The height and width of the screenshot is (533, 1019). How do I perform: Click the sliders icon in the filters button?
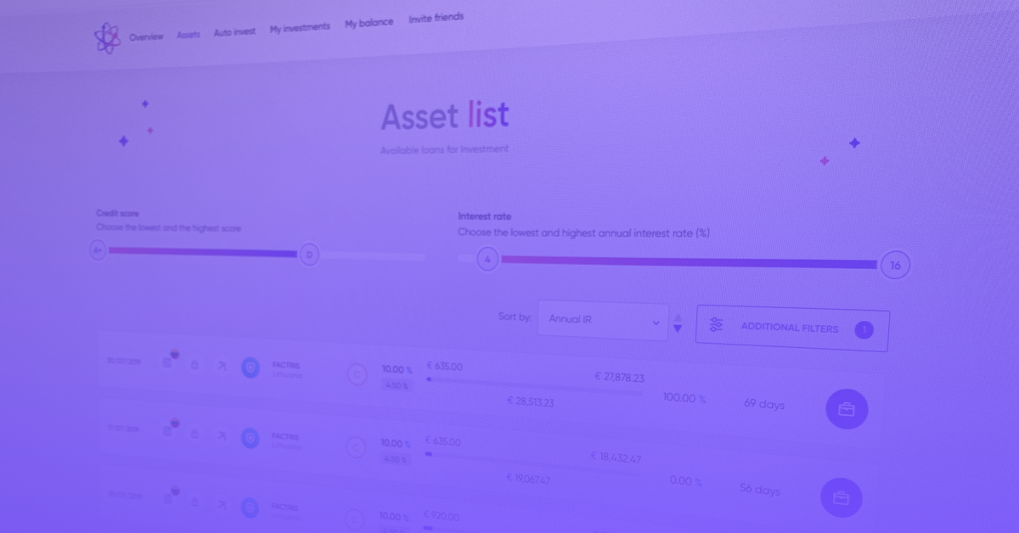pyautogui.click(x=716, y=324)
